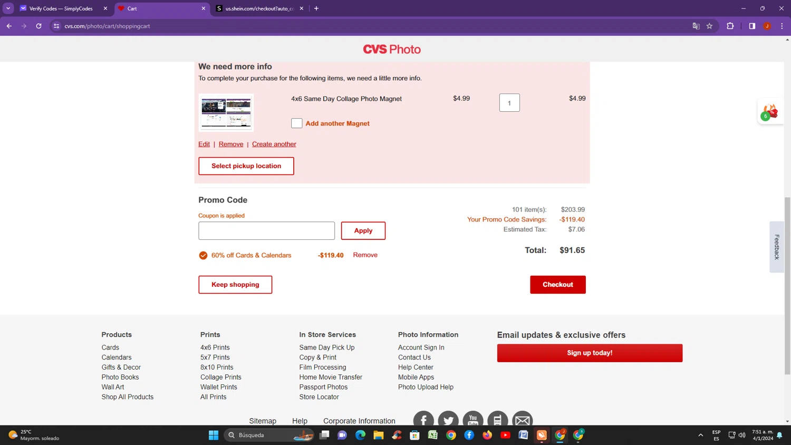Switch to the Shein checkout tab

tap(260, 8)
